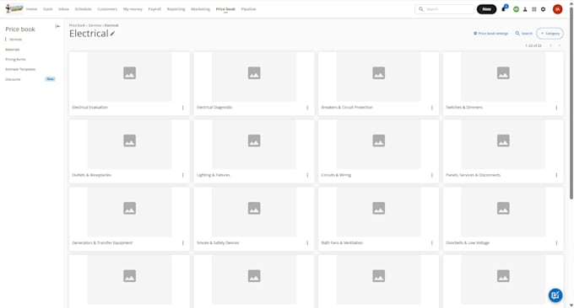This screenshot has height=308, width=574.
Task: Open options menu for Bath Fans & Ventilation
Action: [x=432, y=243]
